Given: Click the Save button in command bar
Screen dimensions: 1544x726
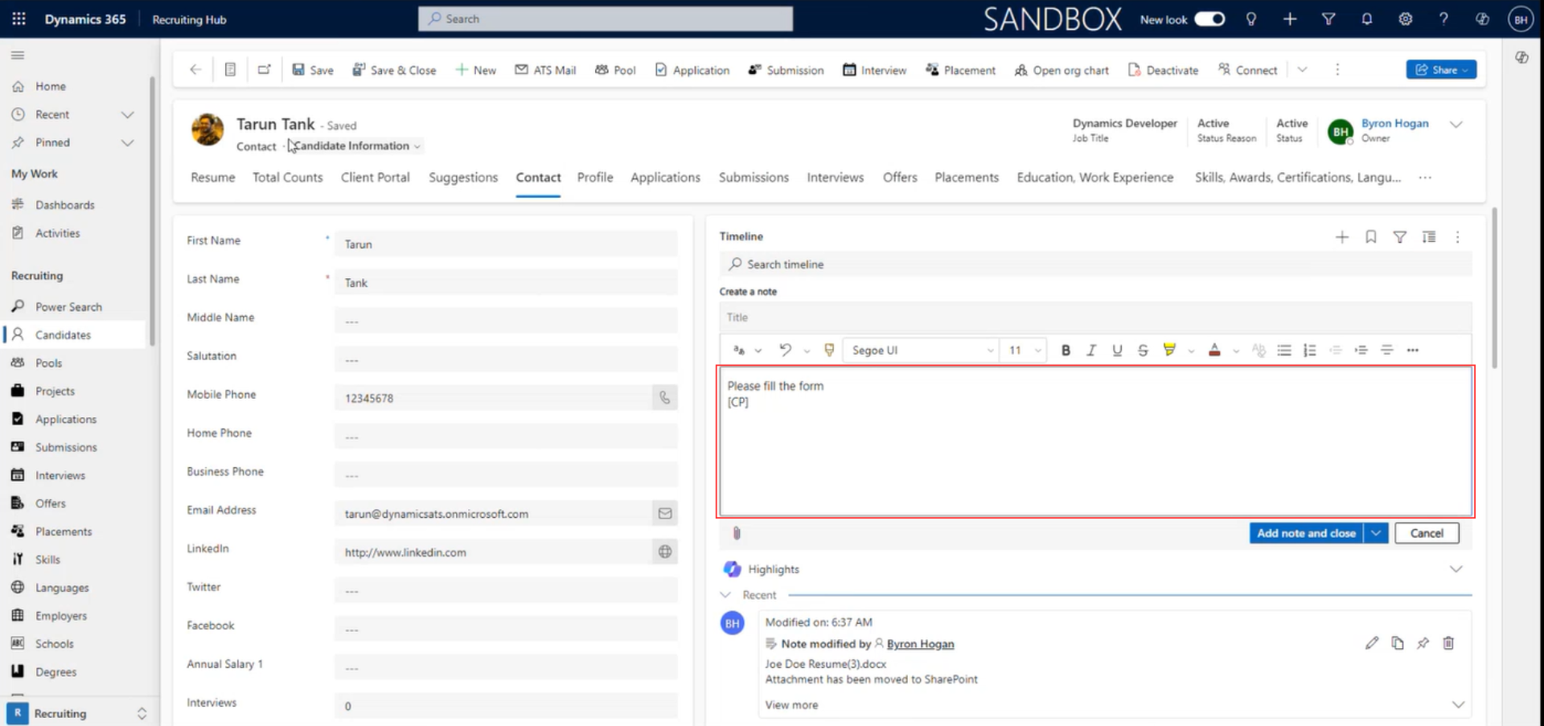Looking at the screenshot, I should click(x=313, y=70).
